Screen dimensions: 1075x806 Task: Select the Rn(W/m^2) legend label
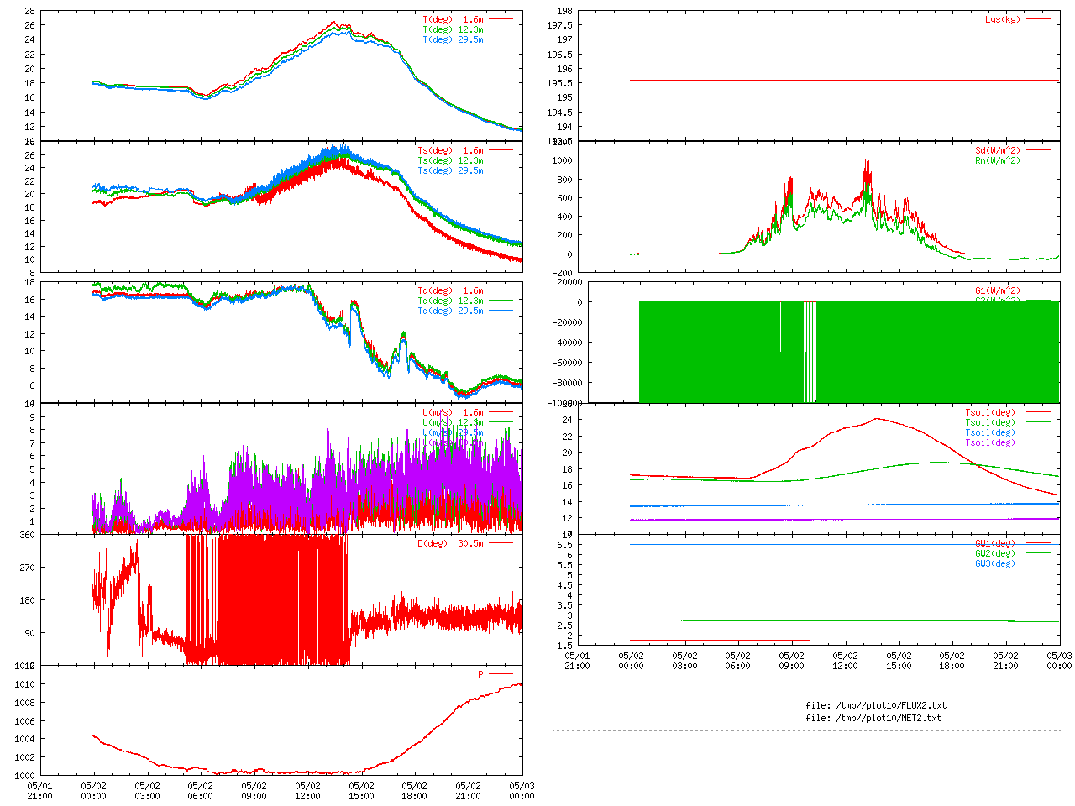998,160
